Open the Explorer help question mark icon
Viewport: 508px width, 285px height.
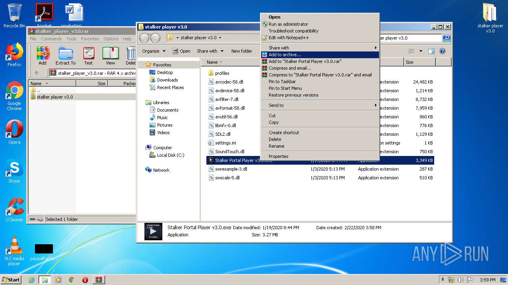pos(443,51)
